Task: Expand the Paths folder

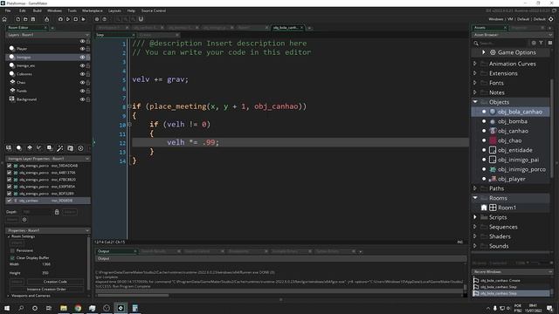Action: coord(475,188)
